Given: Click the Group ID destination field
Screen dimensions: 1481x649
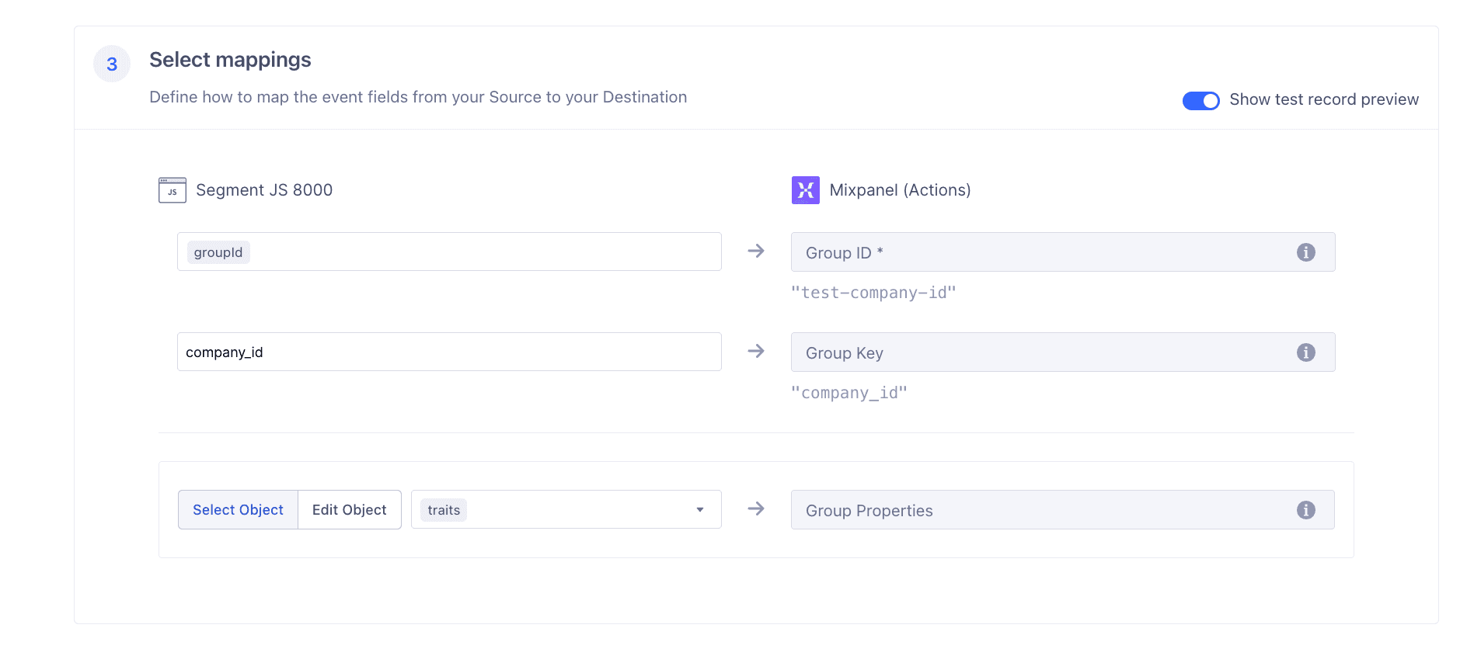Looking at the screenshot, I should [1041, 252].
